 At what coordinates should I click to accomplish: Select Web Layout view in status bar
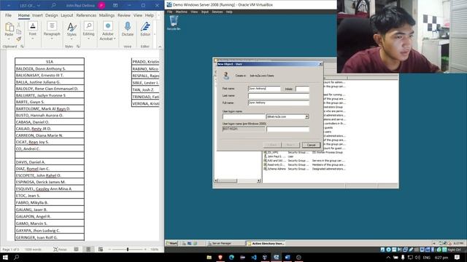coord(101,249)
